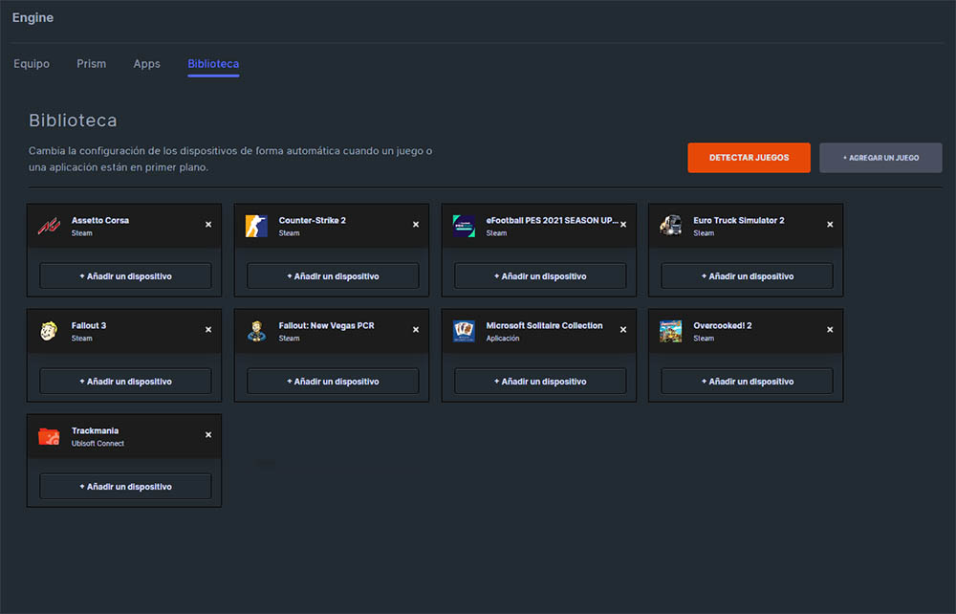Click the Fallout: New Vegas PCR title
This screenshot has height=614, width=956.
[x=326, y=325]
